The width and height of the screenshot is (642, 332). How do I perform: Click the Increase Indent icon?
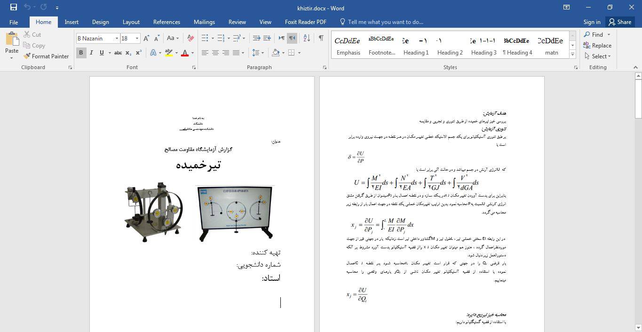tap(267, 38)
